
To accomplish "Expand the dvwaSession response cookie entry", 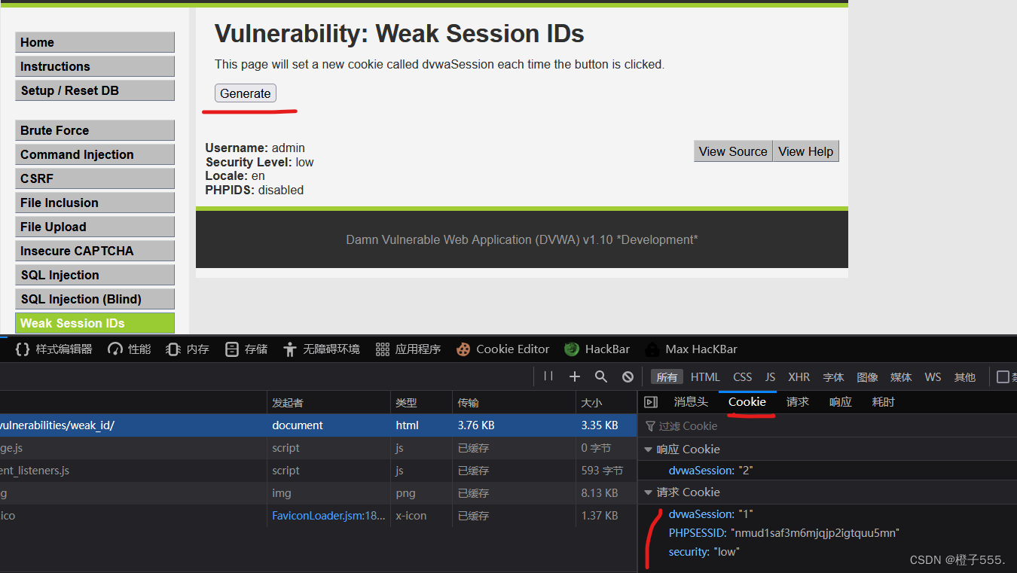I will point(701,470).
